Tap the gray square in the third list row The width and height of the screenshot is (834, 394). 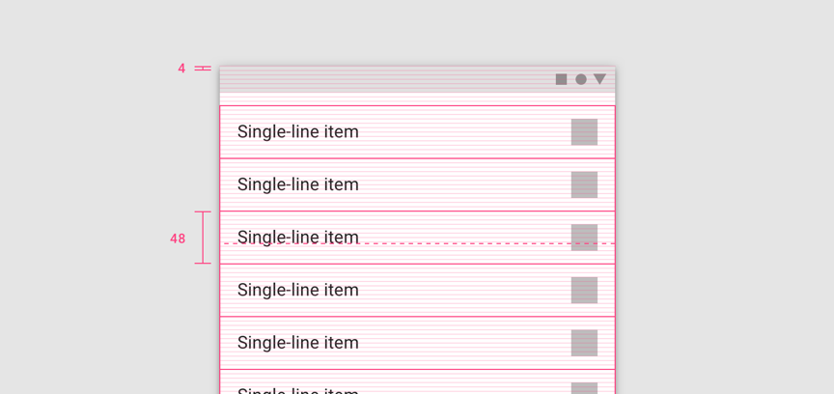point(584,237)
